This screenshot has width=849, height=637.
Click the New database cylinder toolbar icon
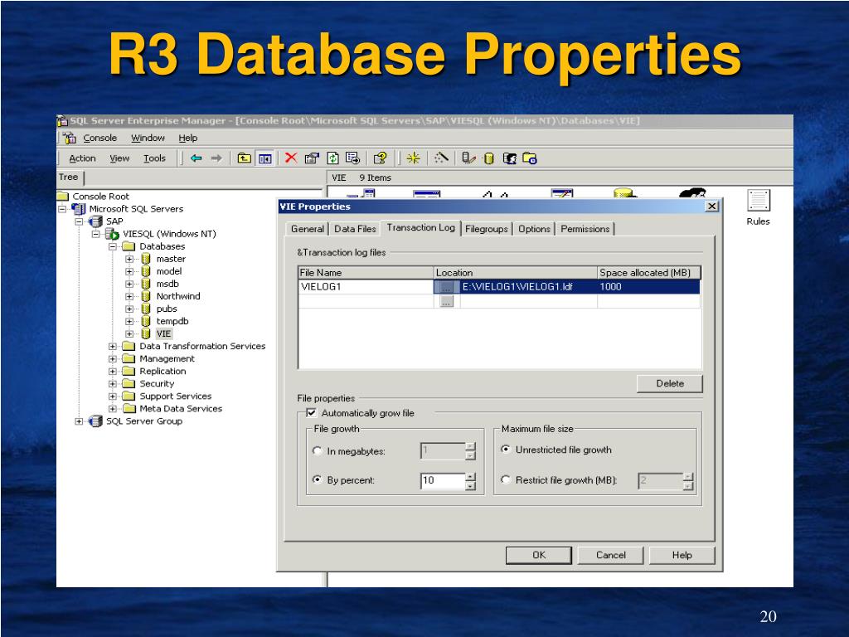[x=489, y=158]
